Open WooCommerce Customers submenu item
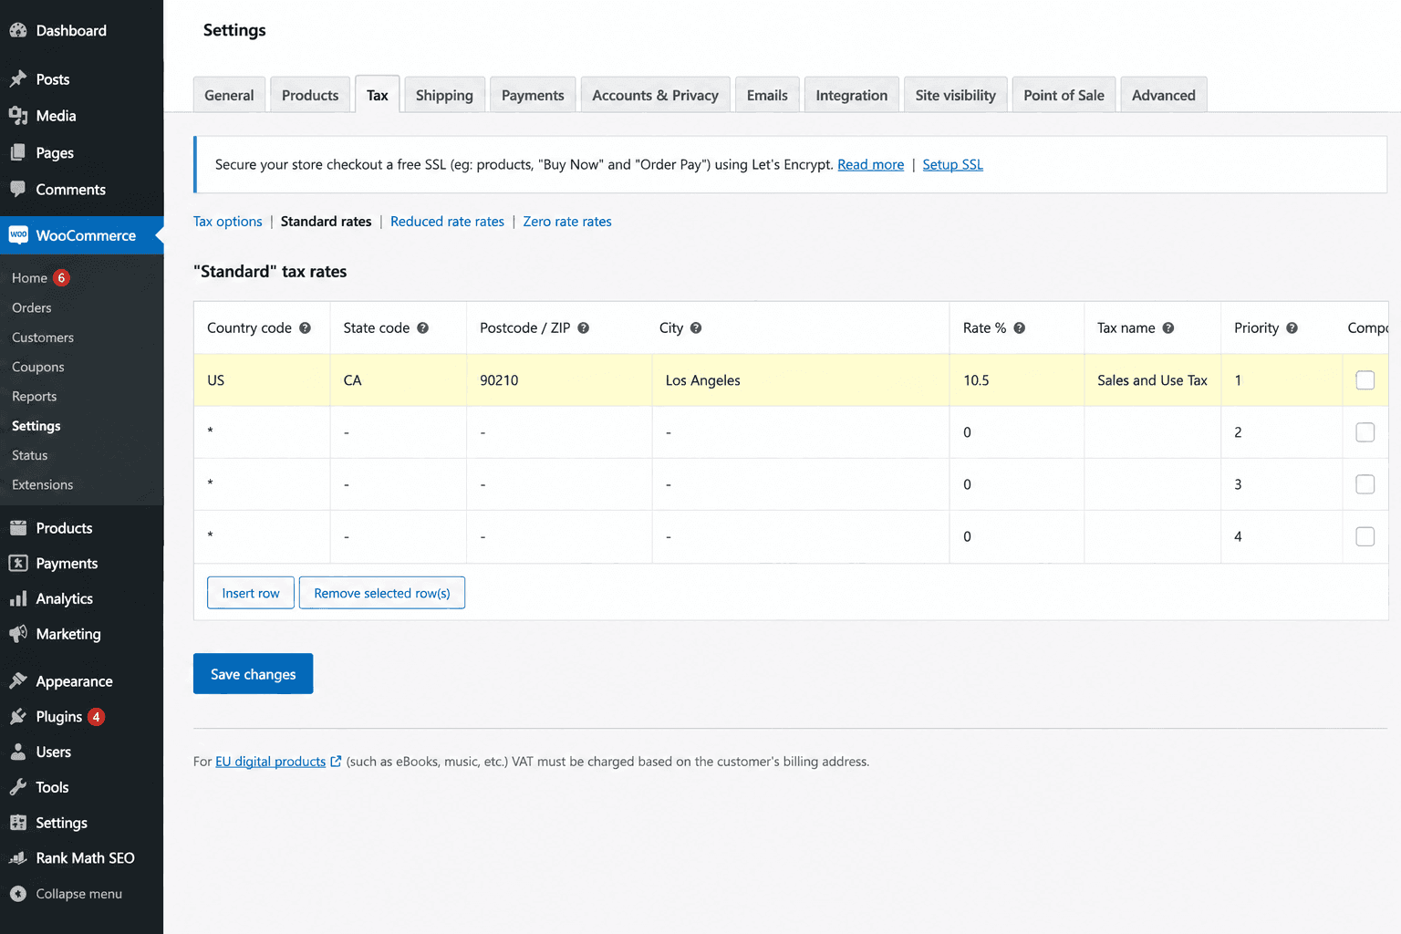Viewport: 1401px width, 934px height. point(43,337)
